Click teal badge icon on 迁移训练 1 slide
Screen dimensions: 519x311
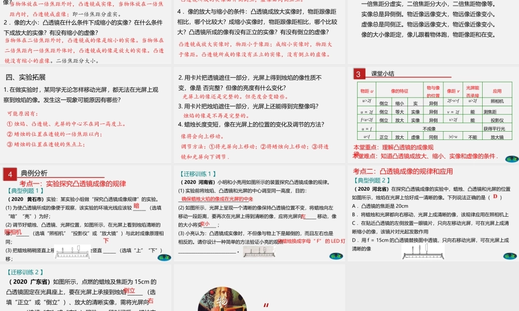(336, 256)
